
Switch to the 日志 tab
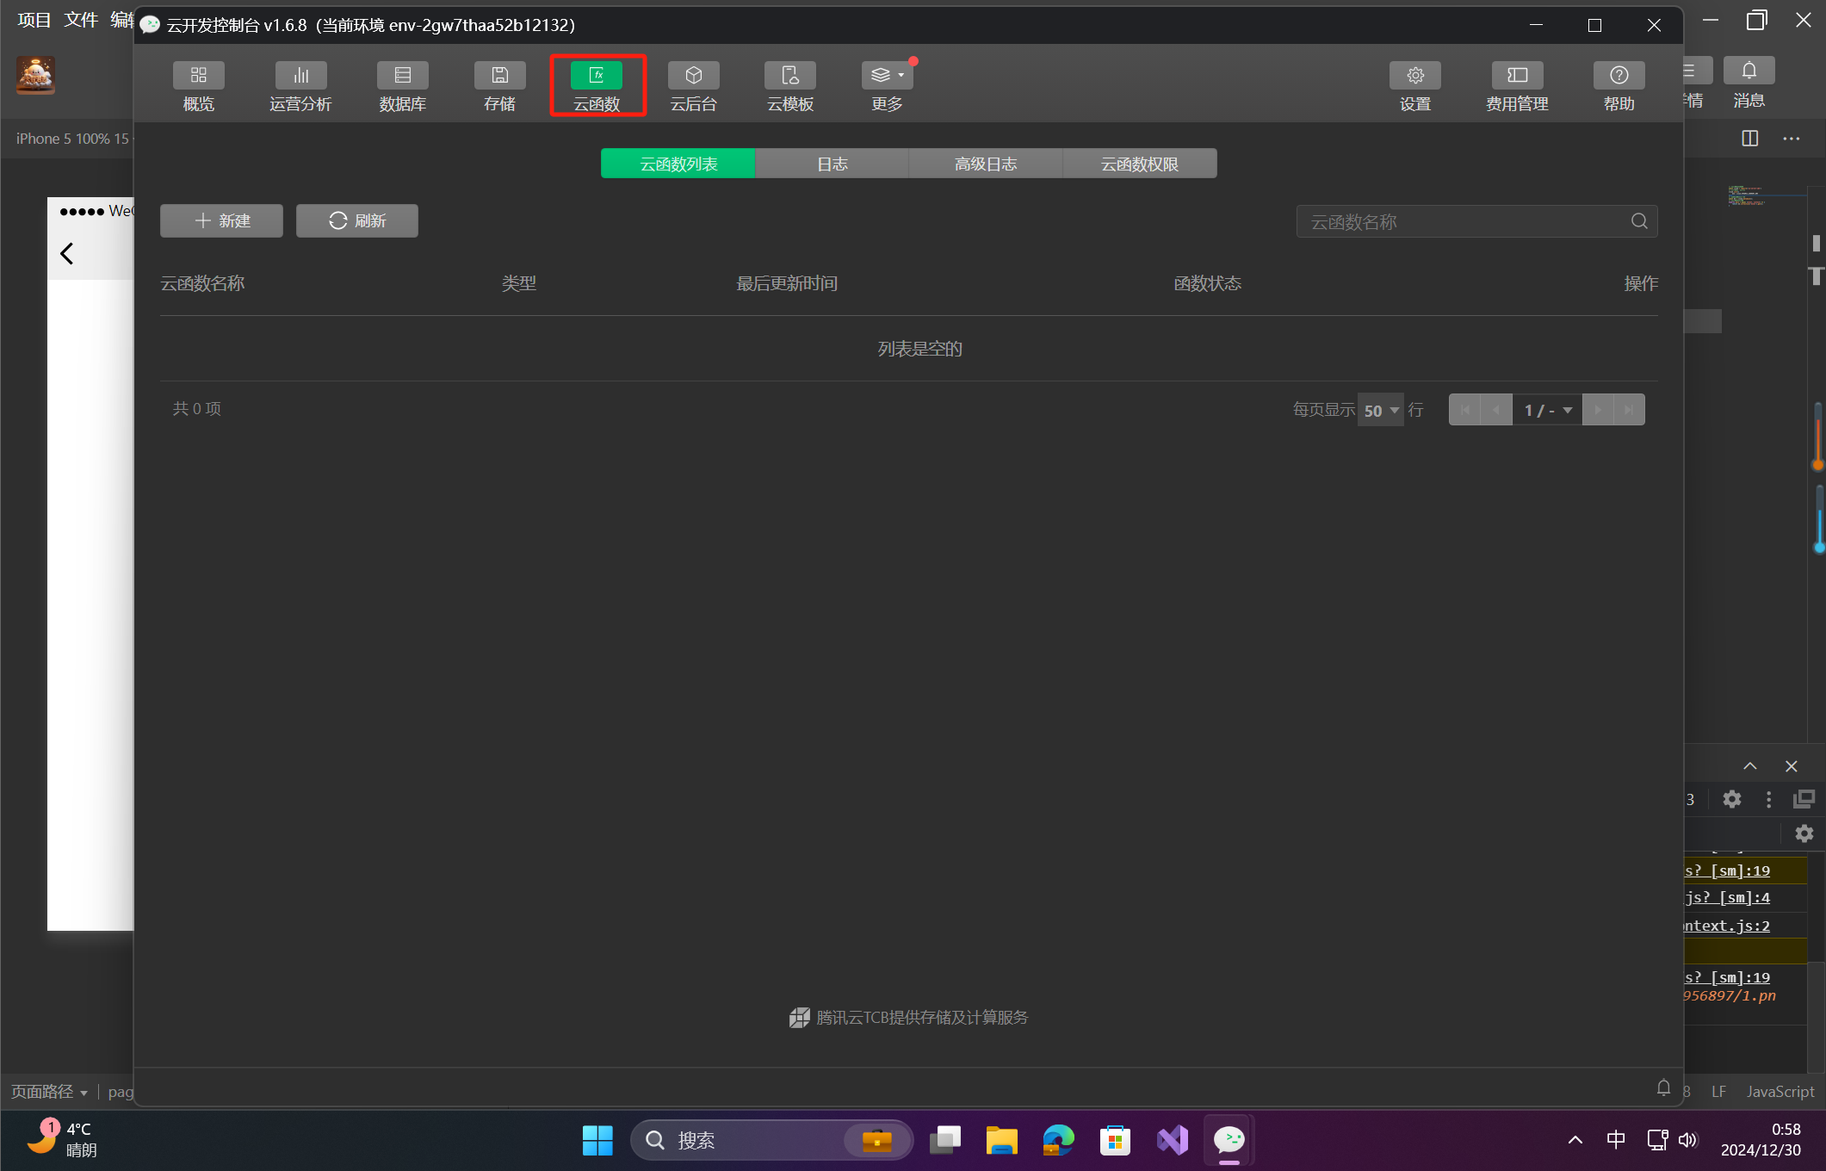coord(832,164)
